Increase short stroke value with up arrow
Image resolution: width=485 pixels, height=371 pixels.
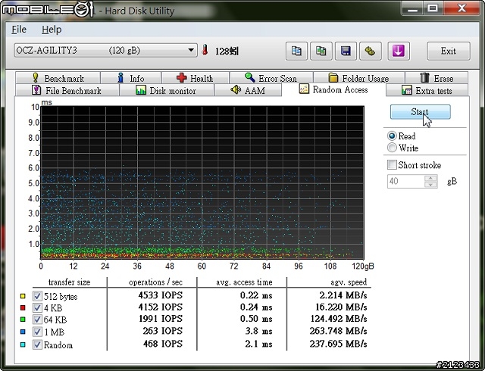[430, 179]
